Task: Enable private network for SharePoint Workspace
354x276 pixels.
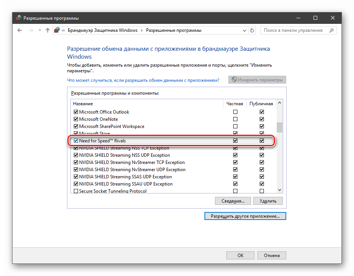Action: click(235, 126)
